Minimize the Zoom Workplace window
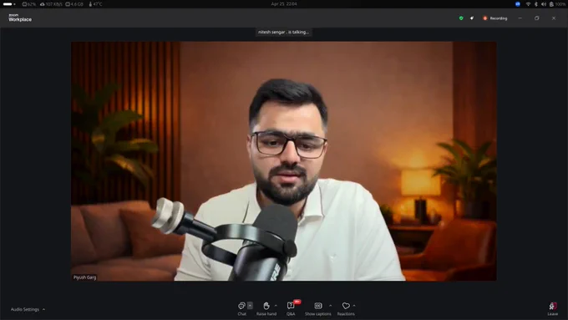 click(520, 18)
